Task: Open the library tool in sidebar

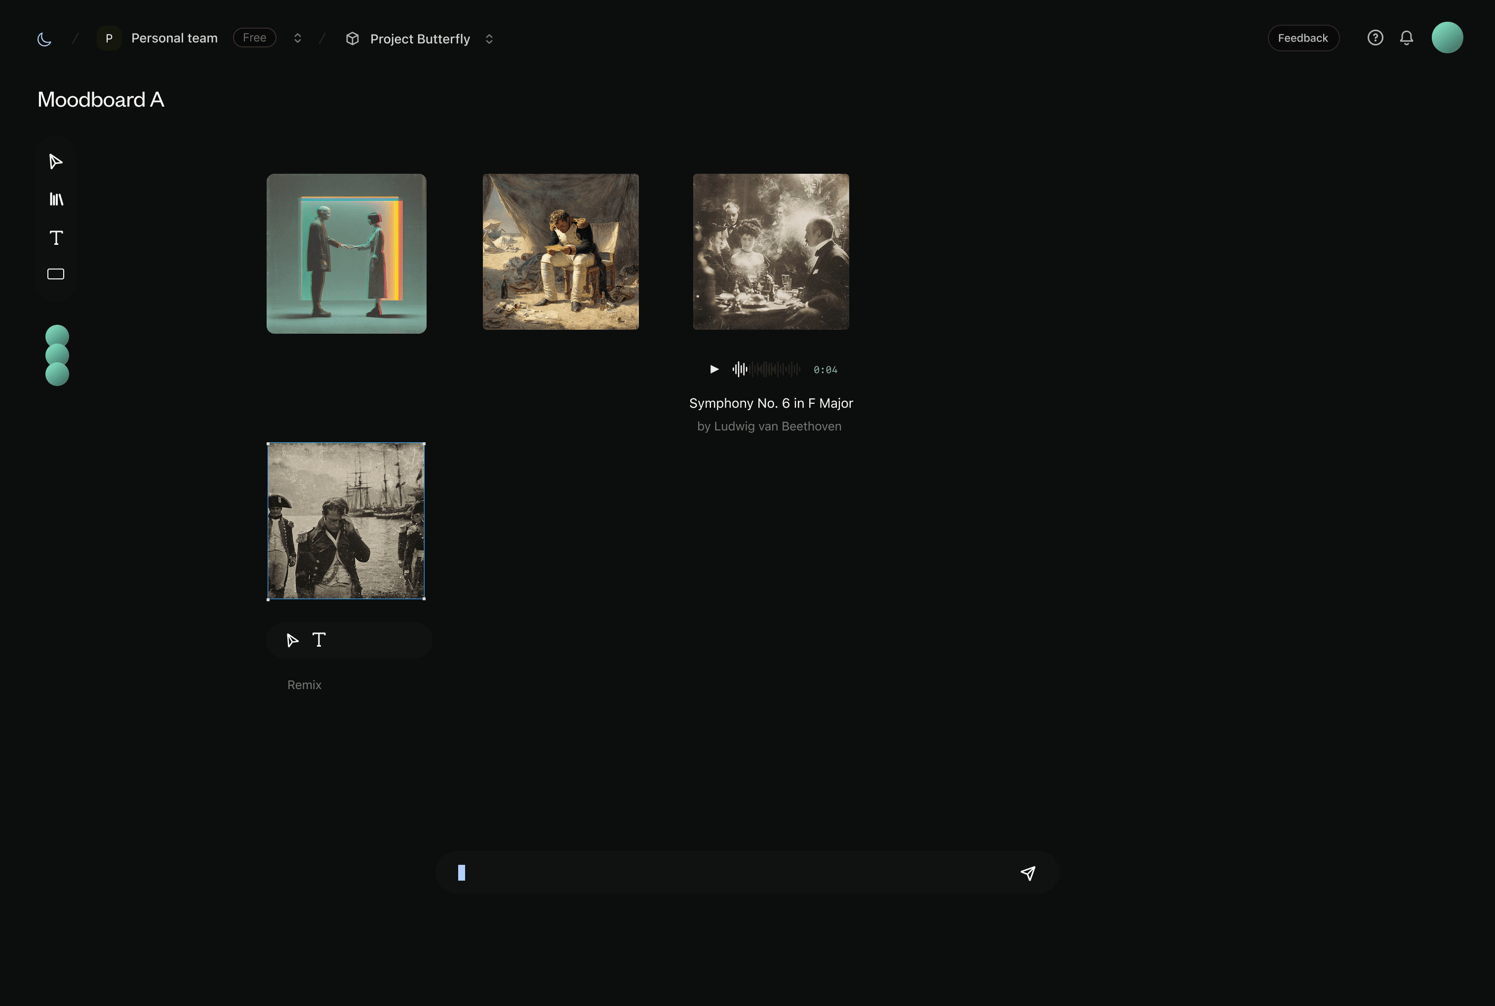Action: pos(56,199)
